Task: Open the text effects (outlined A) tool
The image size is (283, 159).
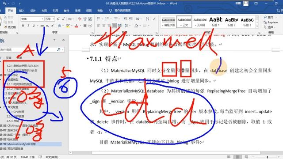Action: coord(59,26)
